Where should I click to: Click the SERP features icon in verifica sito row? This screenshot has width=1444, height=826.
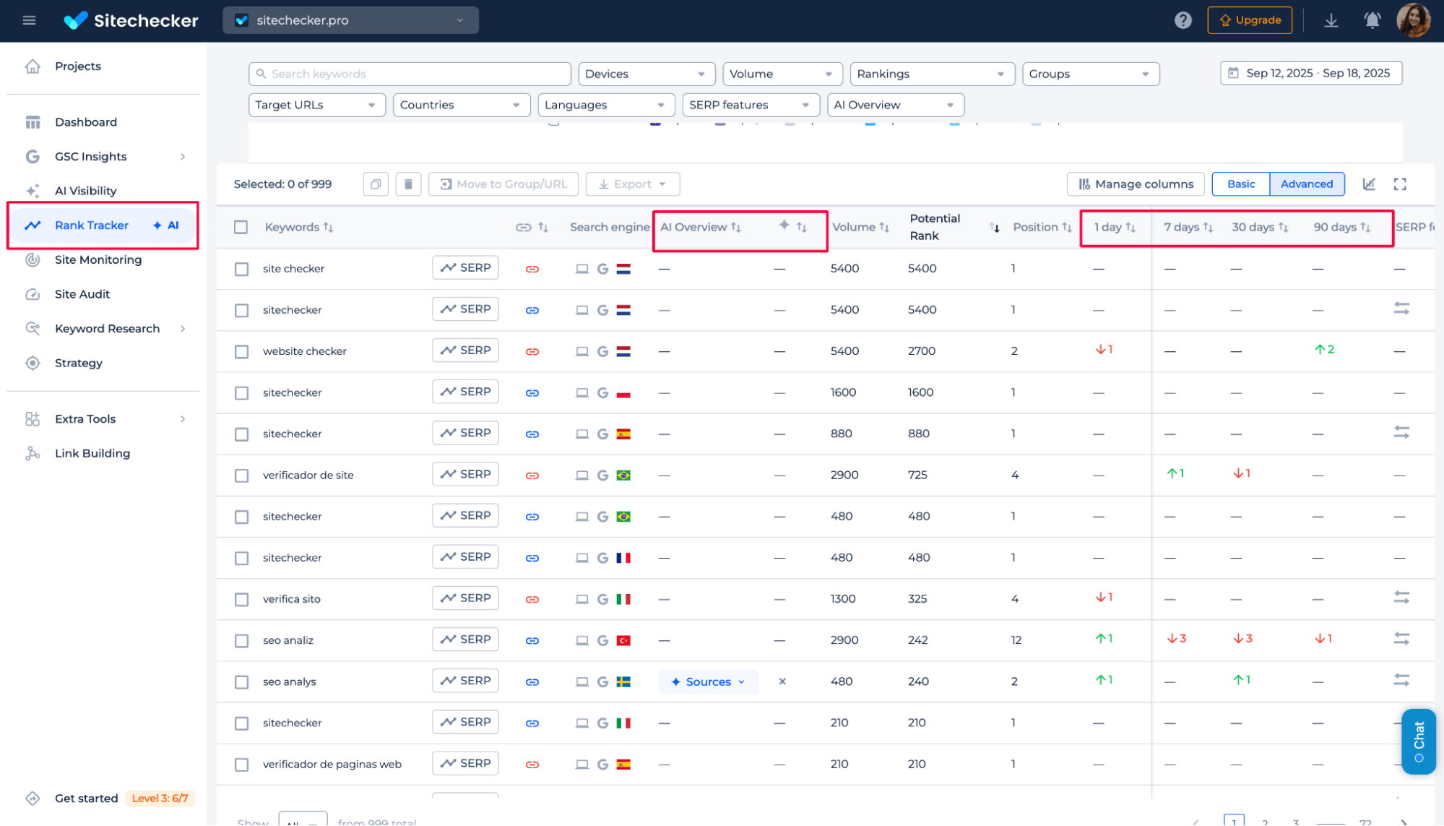coord(1401,598)
